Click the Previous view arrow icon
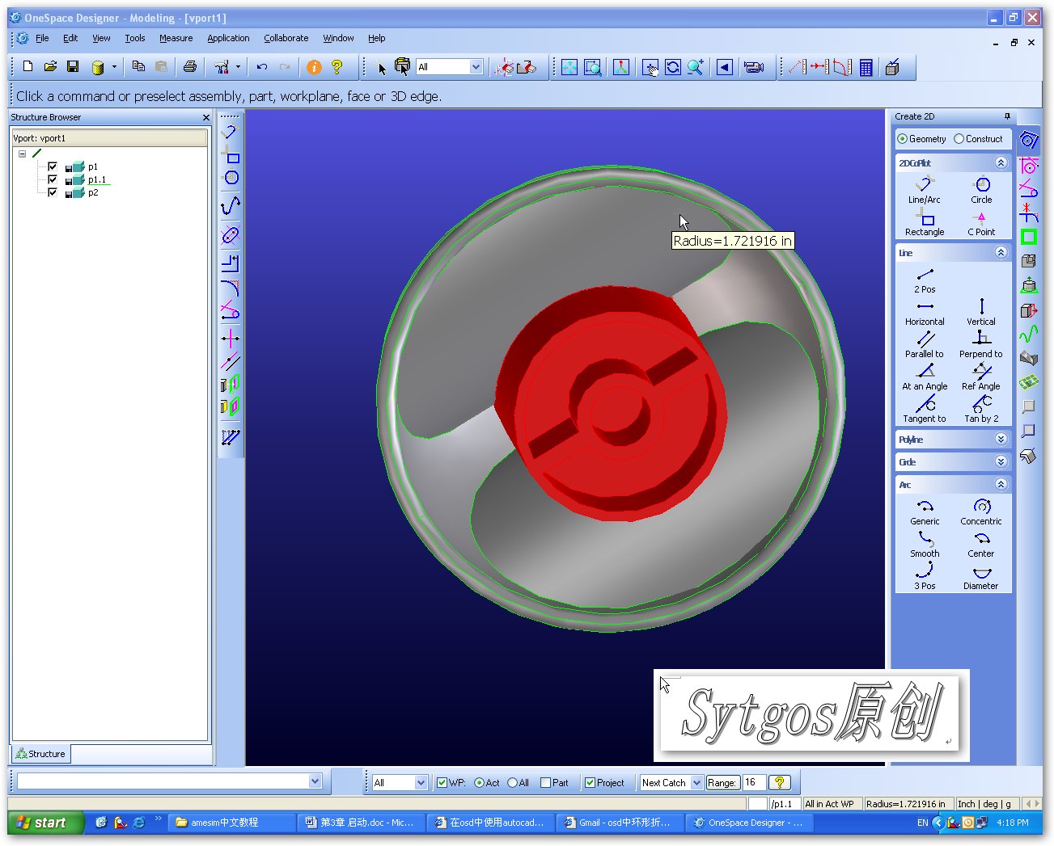Image resolution: width=1054 pixels, height=846 pixels. pos(725,67)
